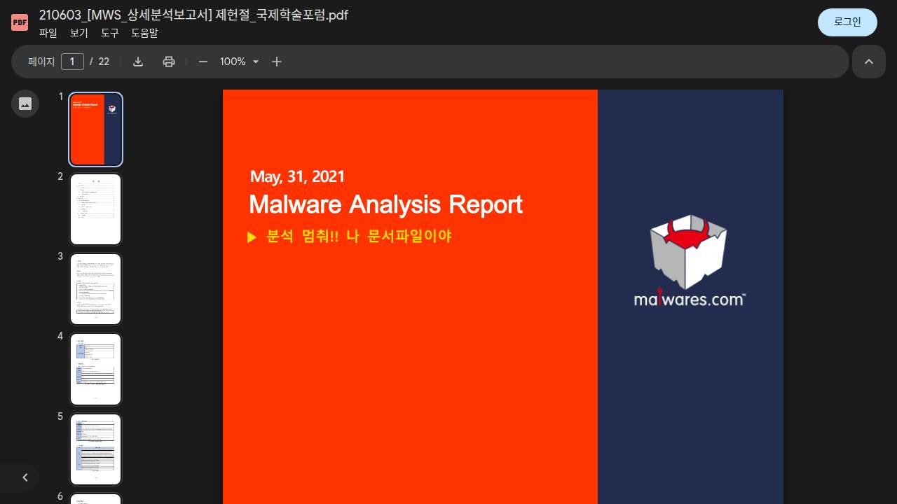Screen dimensions: 897x504
Task: Open the 파일 menu
Action: [48, 33]
